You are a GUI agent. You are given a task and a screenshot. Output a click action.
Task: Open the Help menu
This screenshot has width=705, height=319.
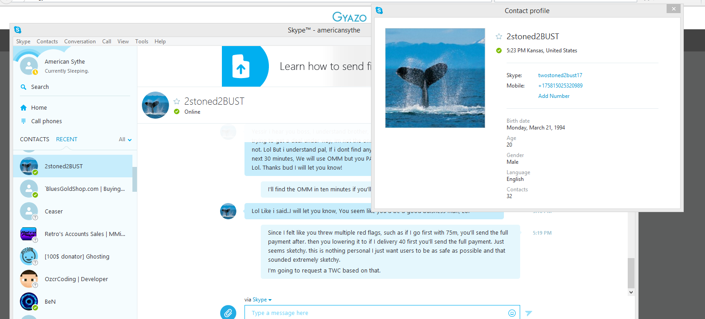point(160,42)
